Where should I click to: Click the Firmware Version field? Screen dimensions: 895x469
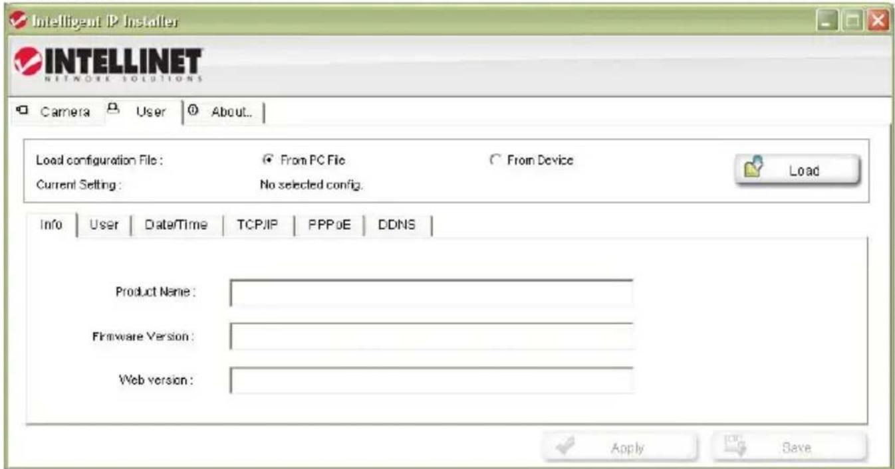(x=432, y=336)
